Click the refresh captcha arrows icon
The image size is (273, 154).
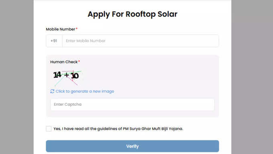pyautogui.click(x=52, y=91)
